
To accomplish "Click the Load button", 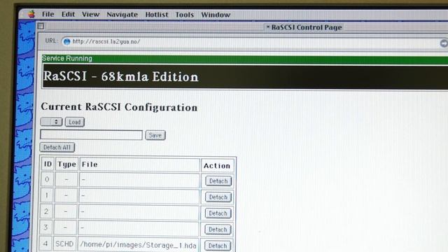I will [75, 122].
